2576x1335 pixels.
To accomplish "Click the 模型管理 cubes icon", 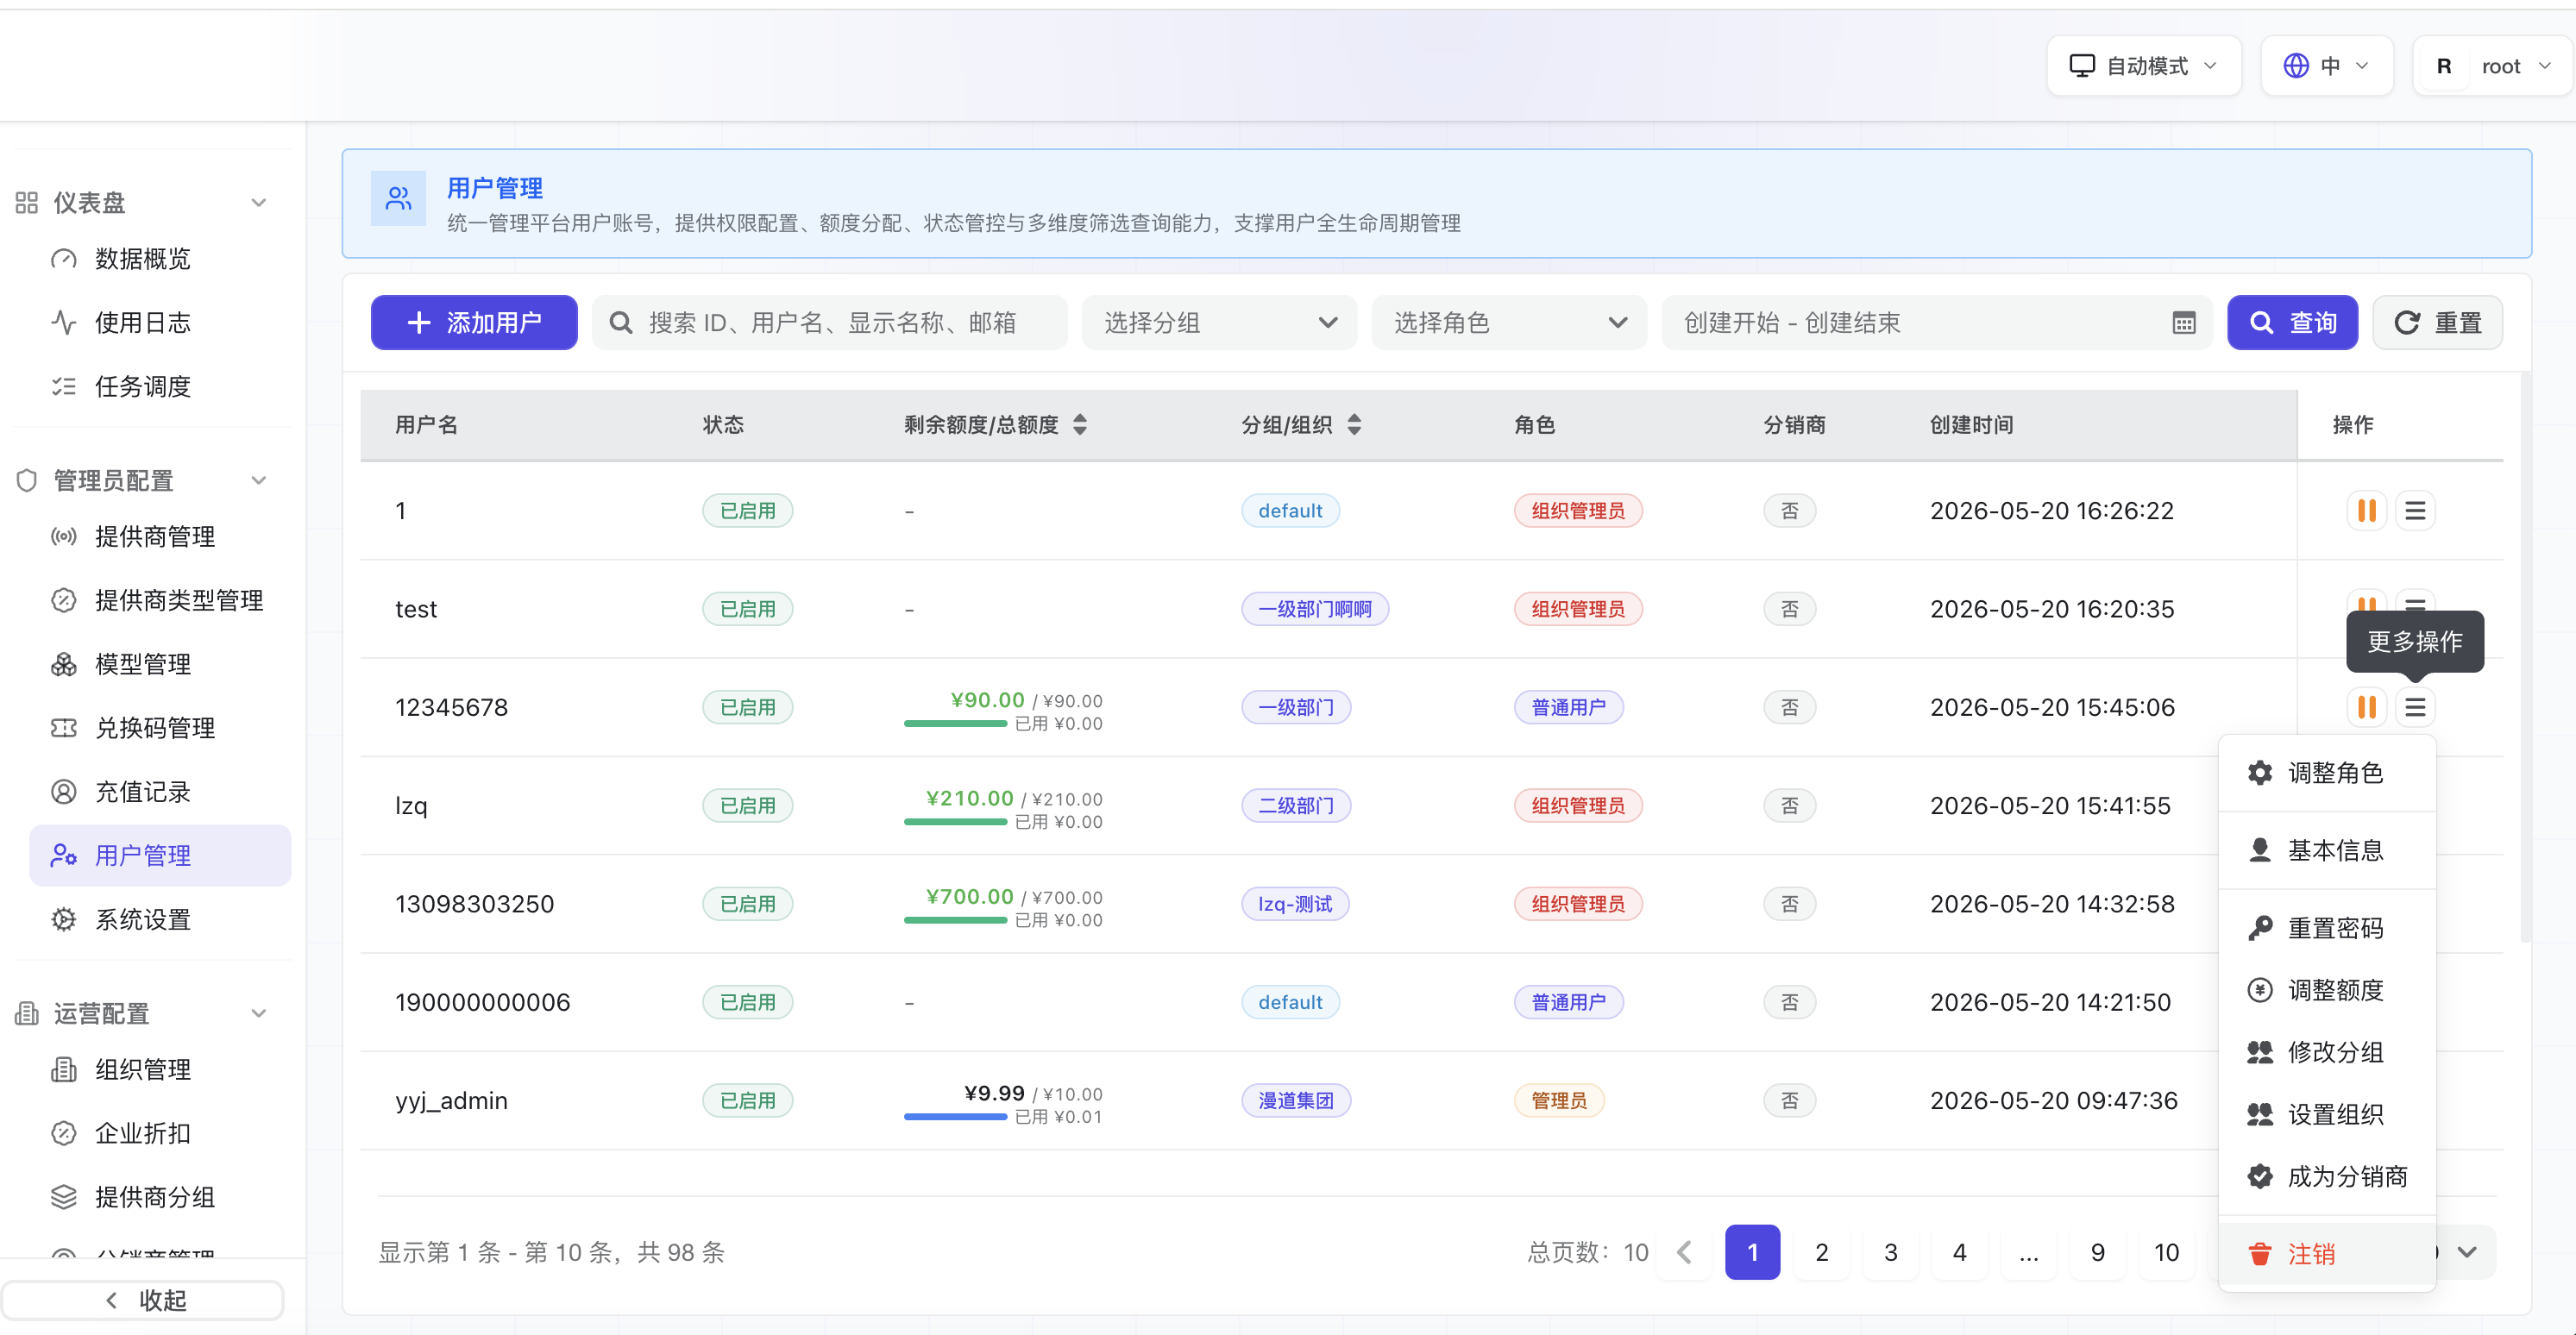I will tap(63, 664).
